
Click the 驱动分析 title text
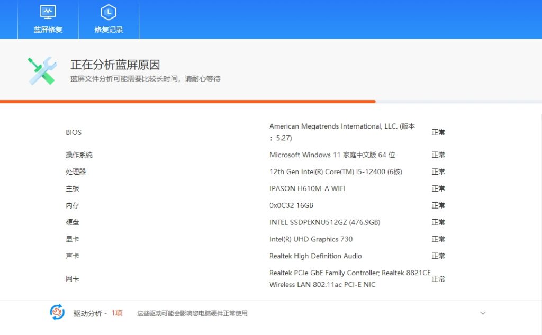point(87,313)
